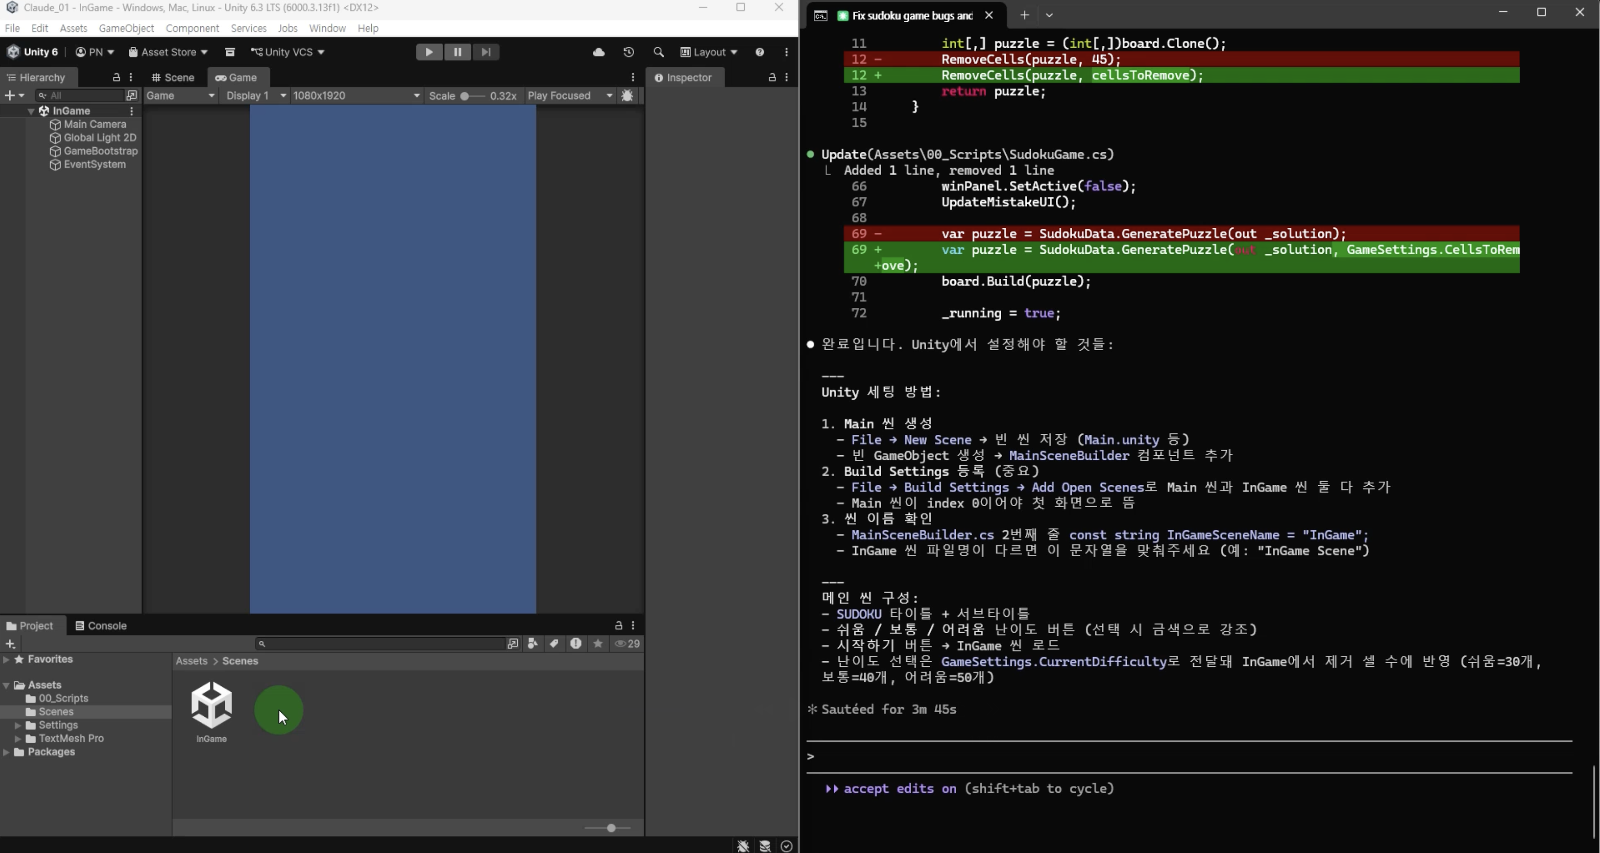Viewport: 1600px width, 853px height.
Task: Open the Asset Store dropdown
Action: tap(168, 52)
